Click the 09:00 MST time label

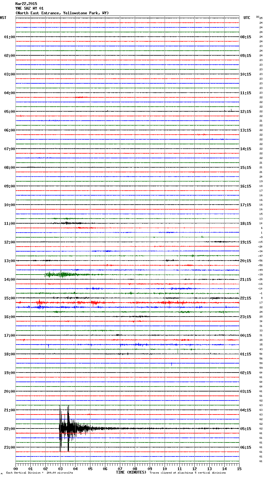[10, 186]
